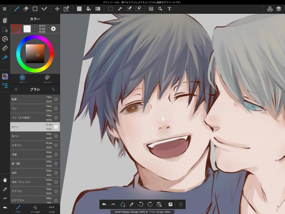Select the Bucket fill tool
This screenshot has width=285, height=214.
click(x=88, y=9)
